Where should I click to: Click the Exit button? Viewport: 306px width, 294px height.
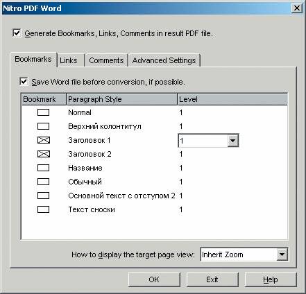212,279
